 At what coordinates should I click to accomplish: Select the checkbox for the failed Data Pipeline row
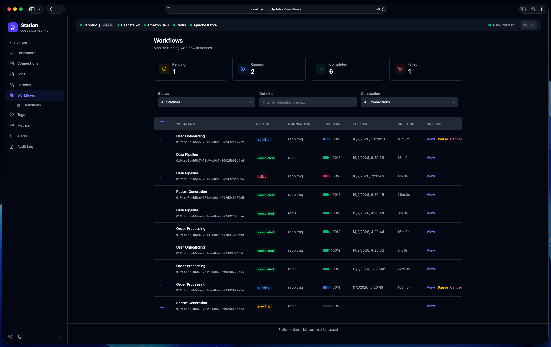[x=162, y=176]
